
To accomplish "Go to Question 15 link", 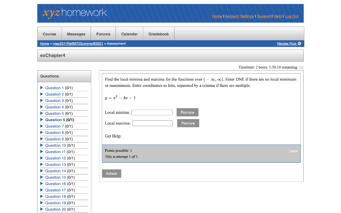I will point(56,177).
